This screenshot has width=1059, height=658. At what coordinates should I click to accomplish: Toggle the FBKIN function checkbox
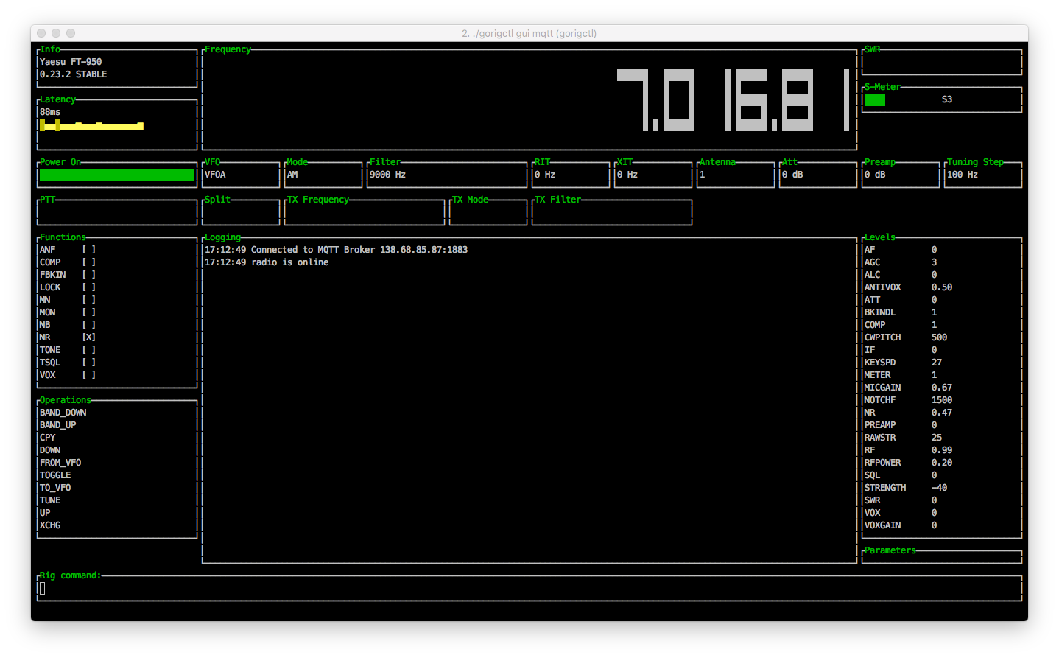pyautogui.click(x=88, y=275)
